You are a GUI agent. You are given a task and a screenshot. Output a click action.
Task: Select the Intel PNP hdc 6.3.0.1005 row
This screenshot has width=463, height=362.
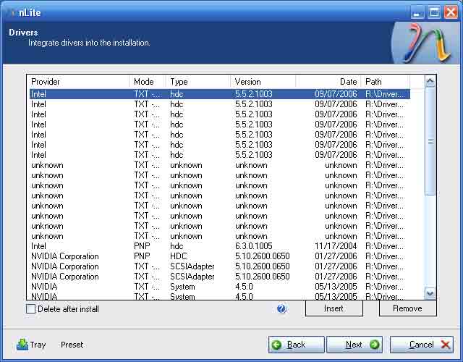[218, 246]
